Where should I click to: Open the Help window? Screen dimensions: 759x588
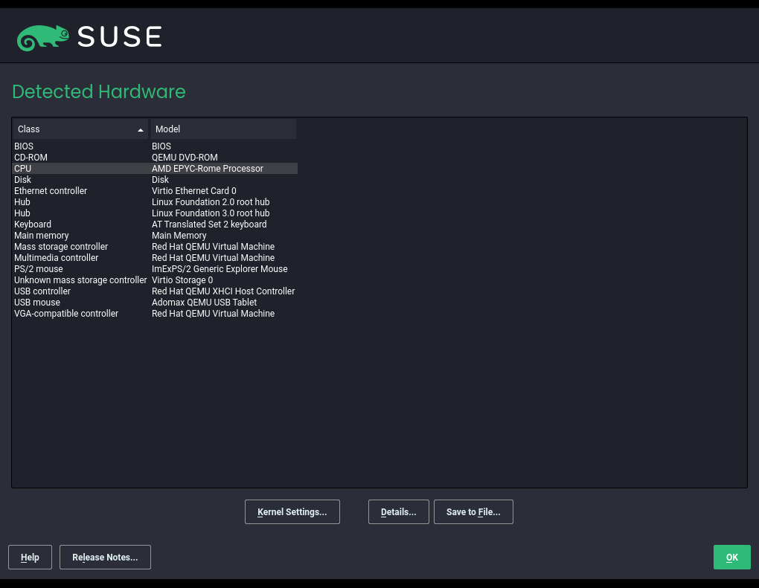pos(30,557)
